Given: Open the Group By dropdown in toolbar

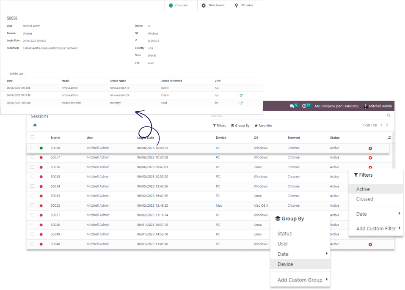Looking at the screenshot, I should tap(240, 126).
